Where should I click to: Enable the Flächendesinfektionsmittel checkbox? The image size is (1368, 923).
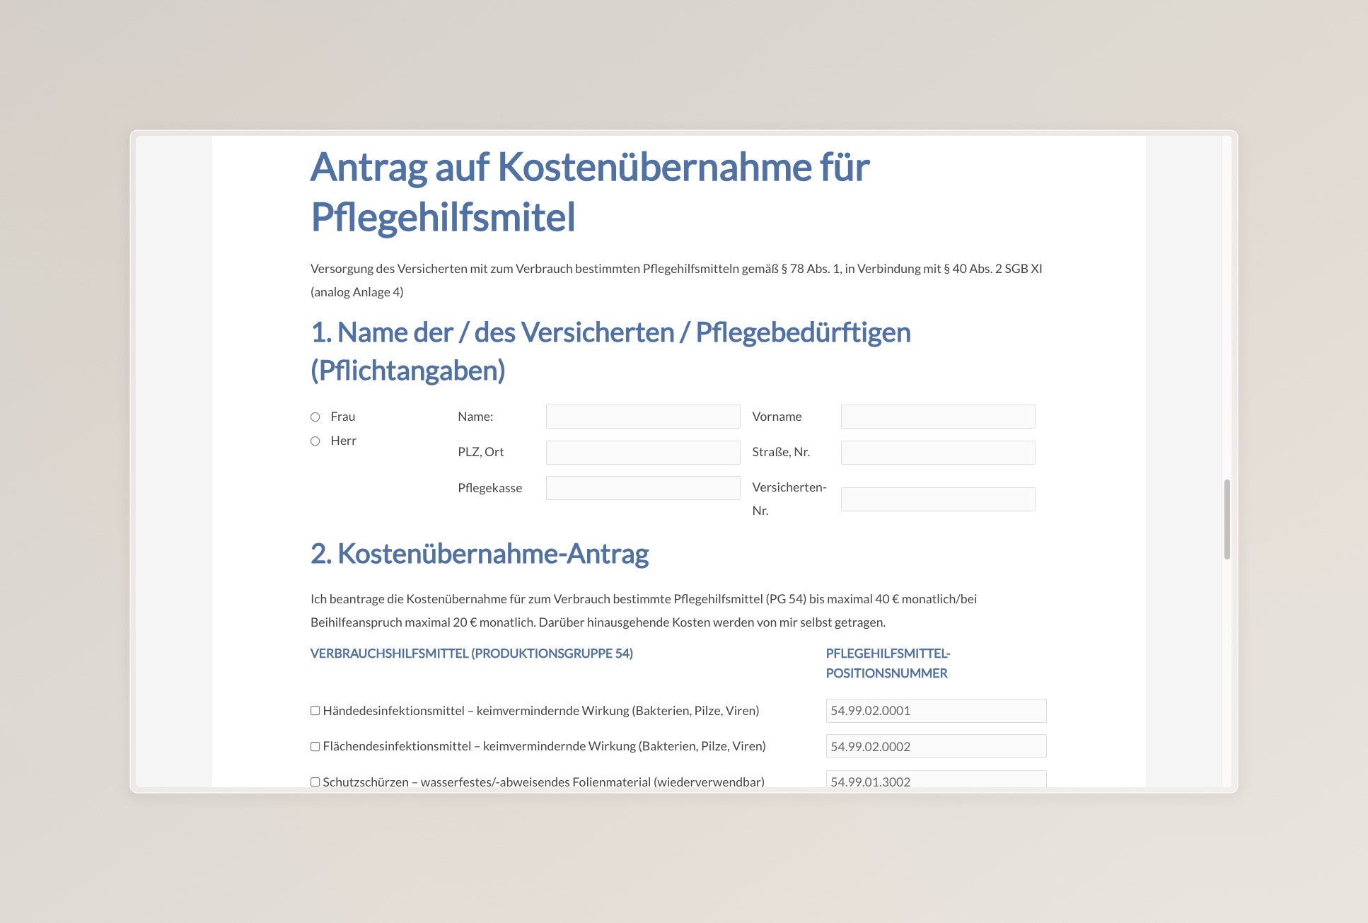pyautogui.click(x=315, y=746)
